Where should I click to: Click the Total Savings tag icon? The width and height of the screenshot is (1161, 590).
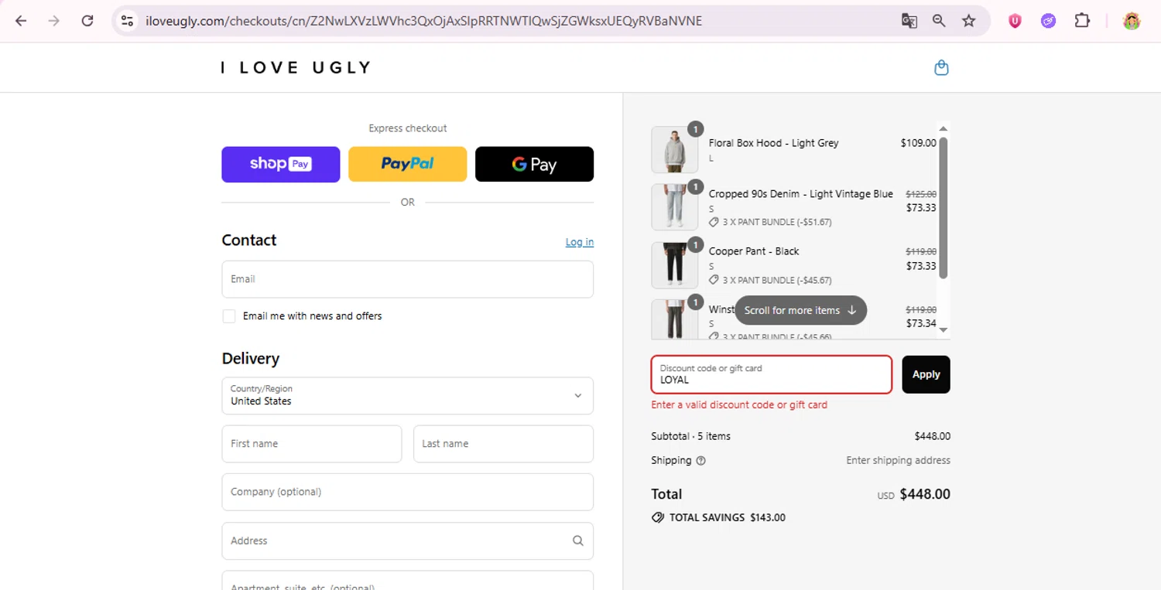point(658,517)
